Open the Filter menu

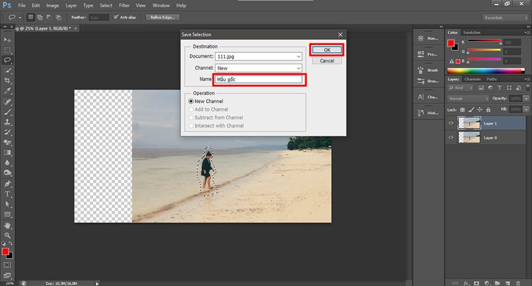coord(124,5)
